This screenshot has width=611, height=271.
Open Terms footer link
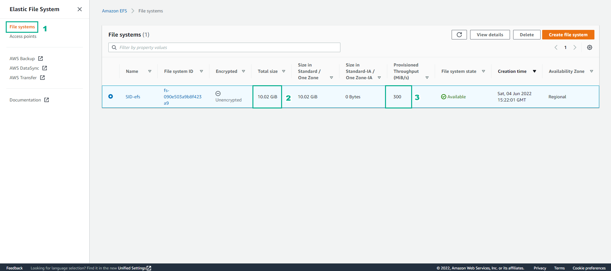(559, 268)
